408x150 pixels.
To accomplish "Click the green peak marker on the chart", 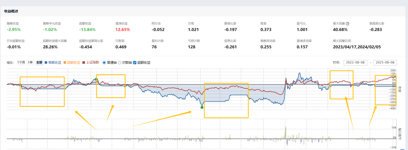I will click(96, 79).
